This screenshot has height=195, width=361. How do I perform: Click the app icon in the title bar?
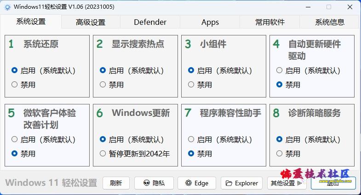click(x=7, y=7)
